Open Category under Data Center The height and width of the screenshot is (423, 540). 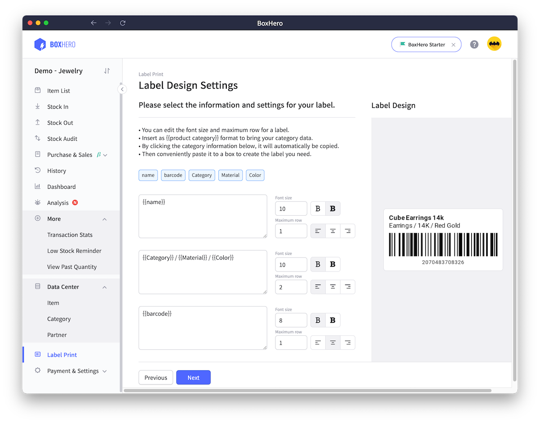[x=59, y=319]
